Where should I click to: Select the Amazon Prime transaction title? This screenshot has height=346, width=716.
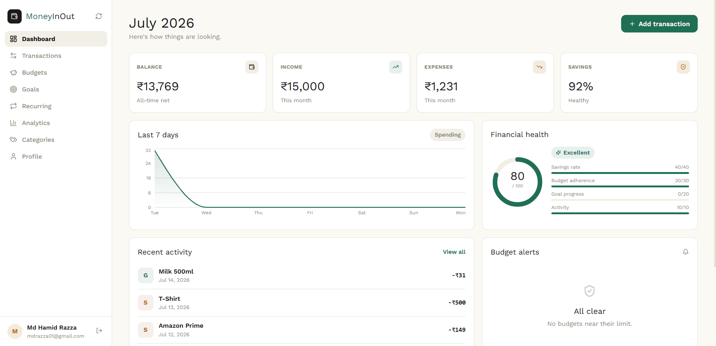(x=181, y=325)
